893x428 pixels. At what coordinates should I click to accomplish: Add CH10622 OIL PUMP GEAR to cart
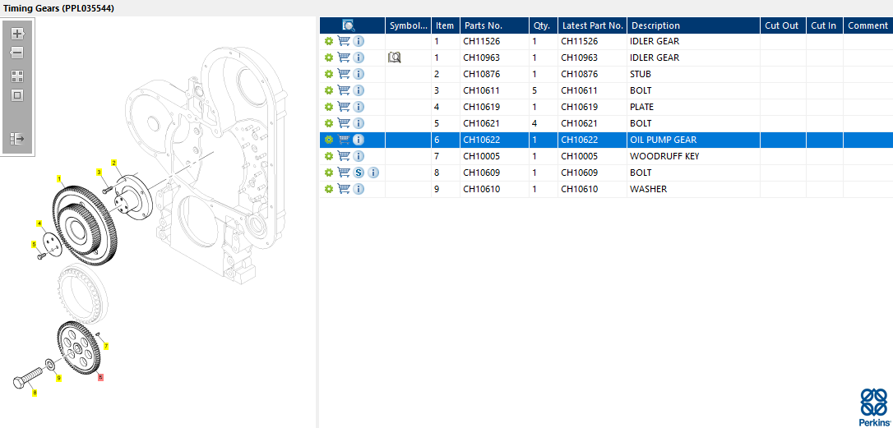point(344,140)
